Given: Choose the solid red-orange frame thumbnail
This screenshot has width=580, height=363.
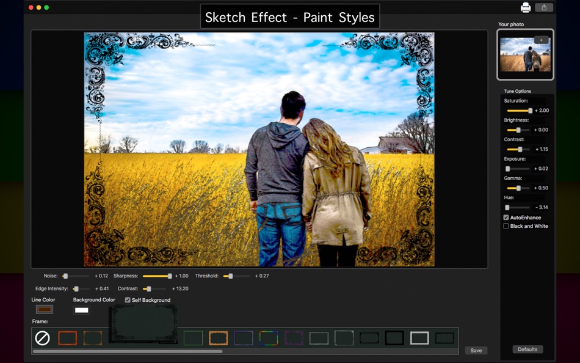Looking at the screenshot, I should click(x=67, y=338).
